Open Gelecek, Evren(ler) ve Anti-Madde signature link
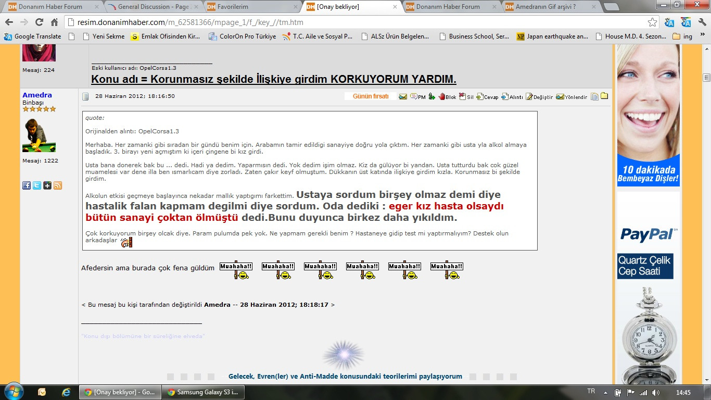This screenshot has width=711, height=400. (345, 376)
